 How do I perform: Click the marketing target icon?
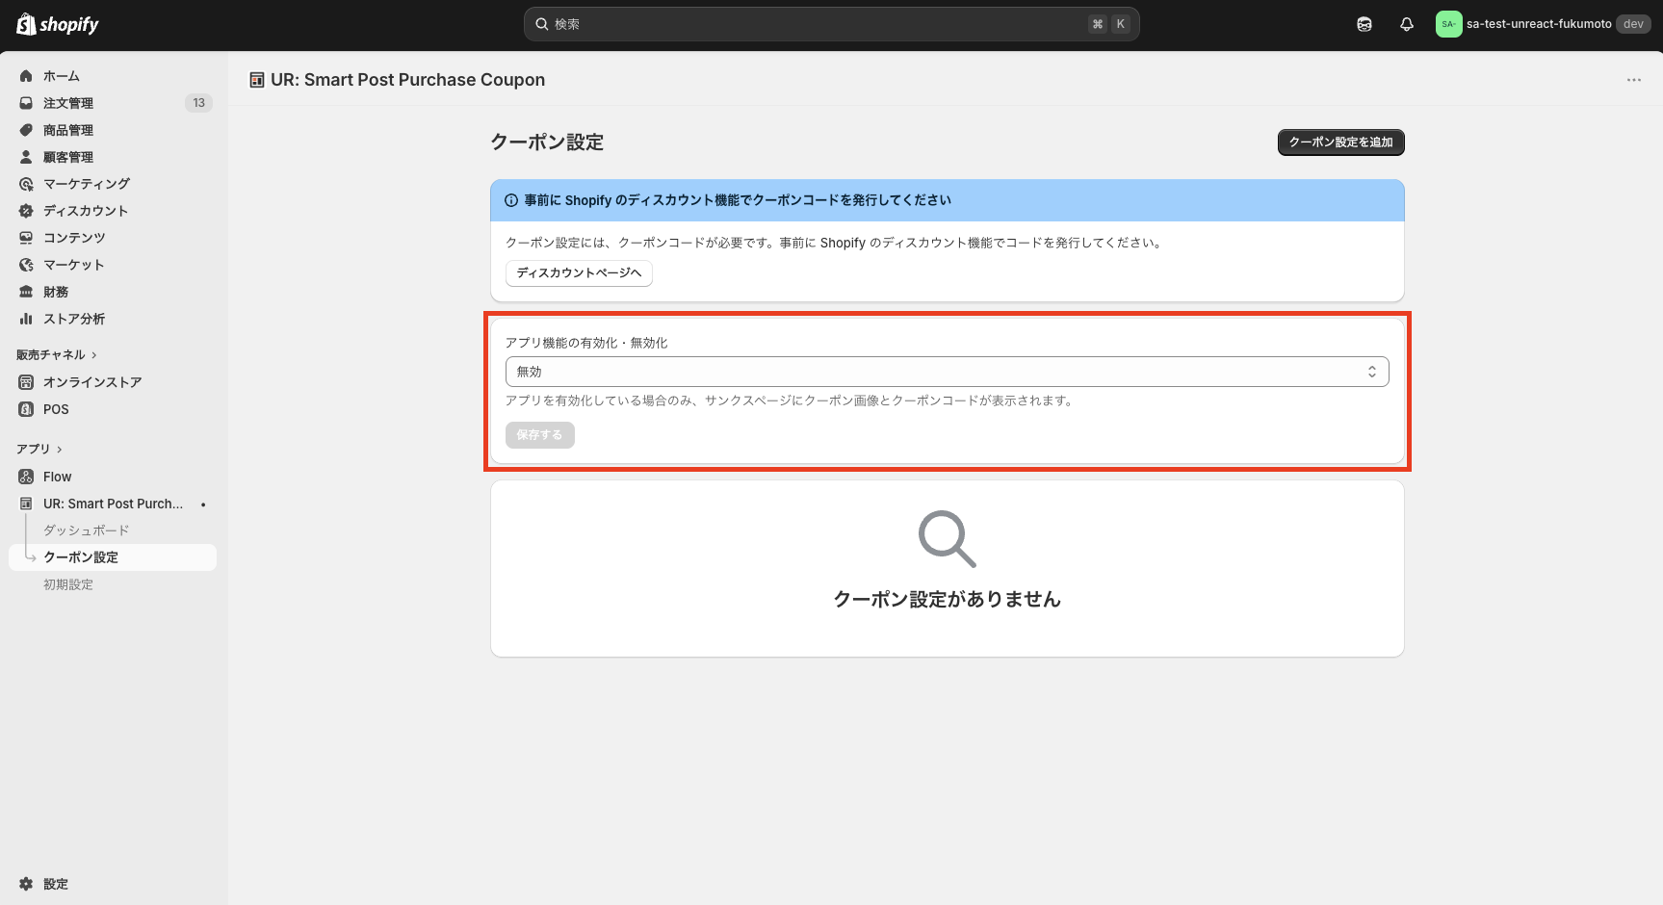tap(26, 184)
